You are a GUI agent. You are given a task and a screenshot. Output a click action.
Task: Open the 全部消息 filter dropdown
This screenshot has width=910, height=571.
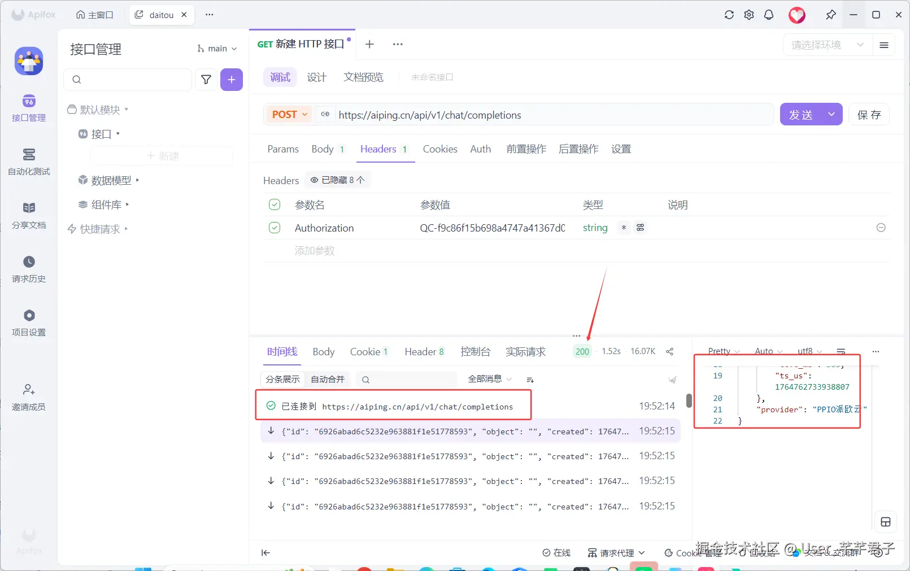(489, 379)
